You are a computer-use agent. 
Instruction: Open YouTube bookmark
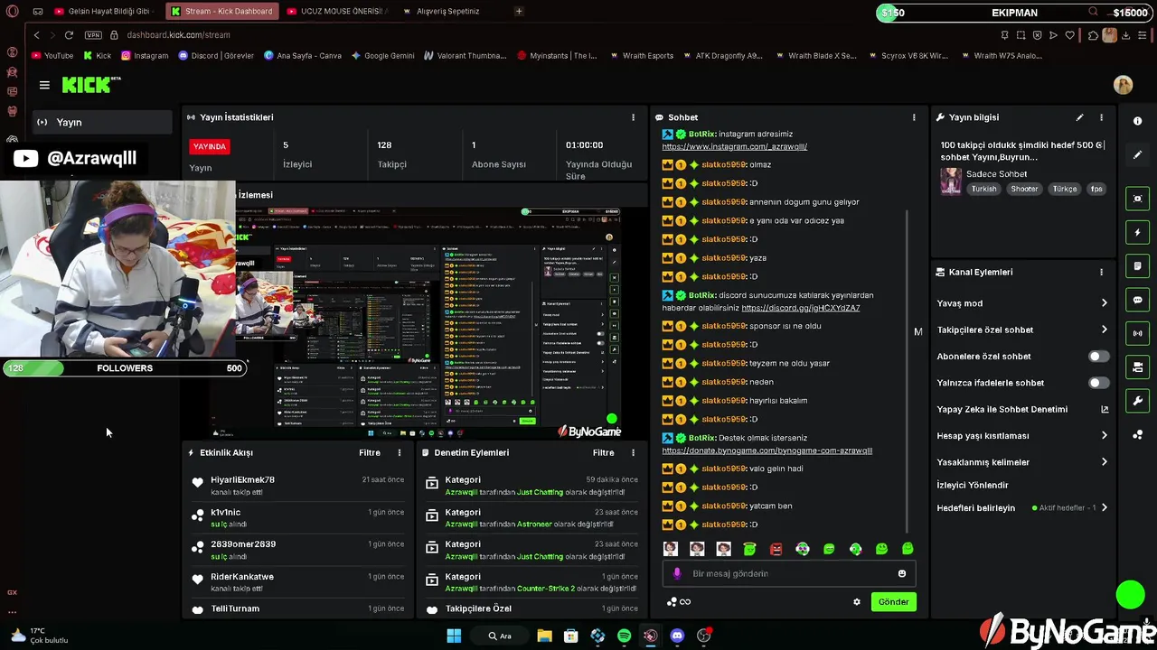click(x=52, y=56)
